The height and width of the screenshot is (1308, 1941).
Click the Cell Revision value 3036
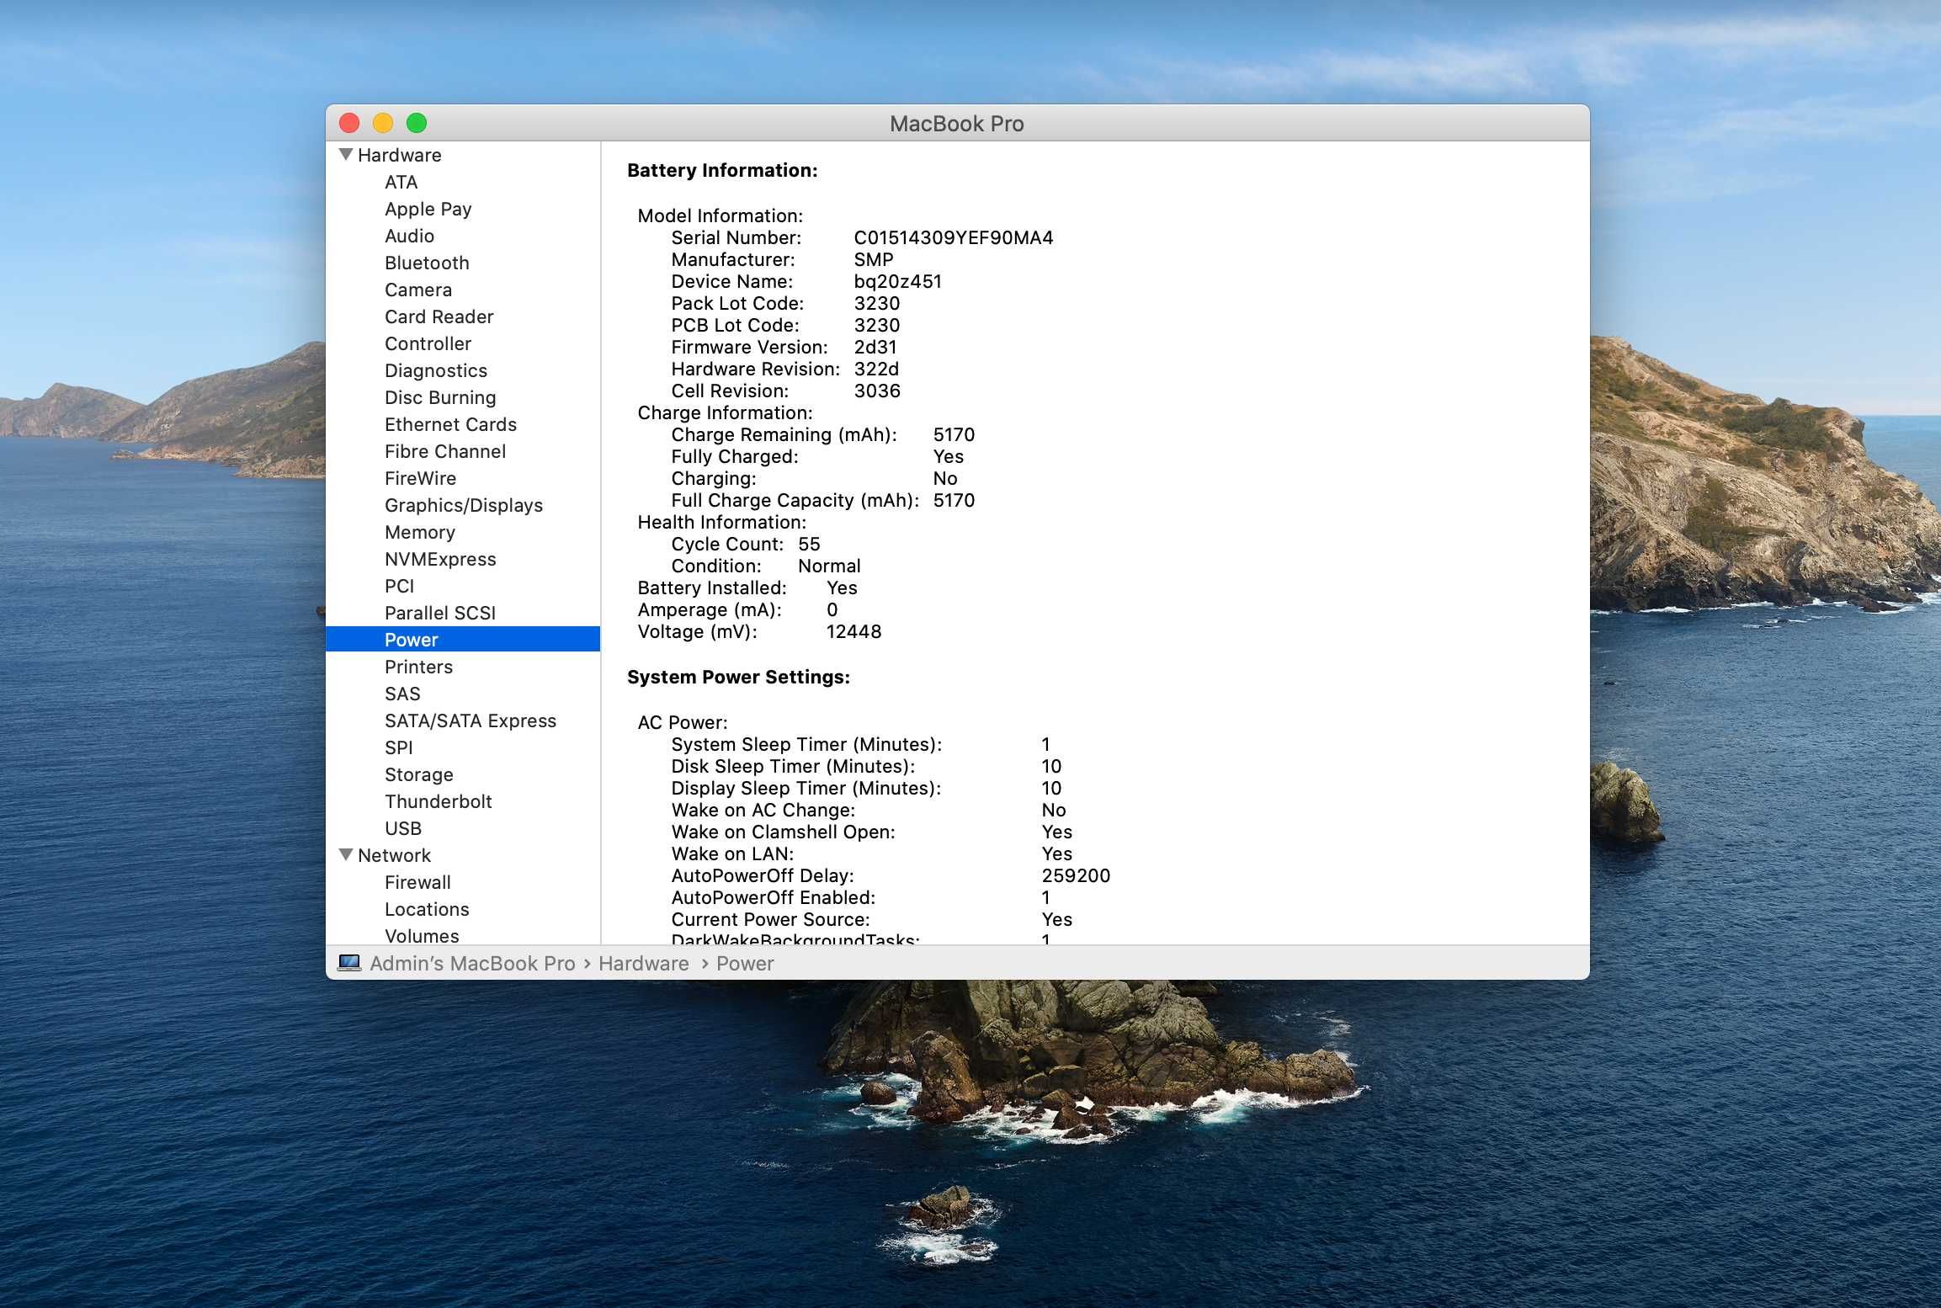coord(877,391)
